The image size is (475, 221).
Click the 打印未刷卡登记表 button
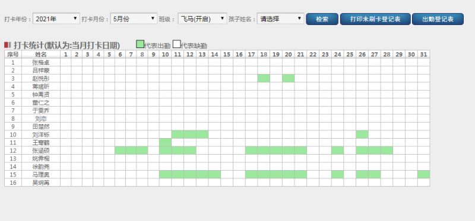[x=375, y=19]
